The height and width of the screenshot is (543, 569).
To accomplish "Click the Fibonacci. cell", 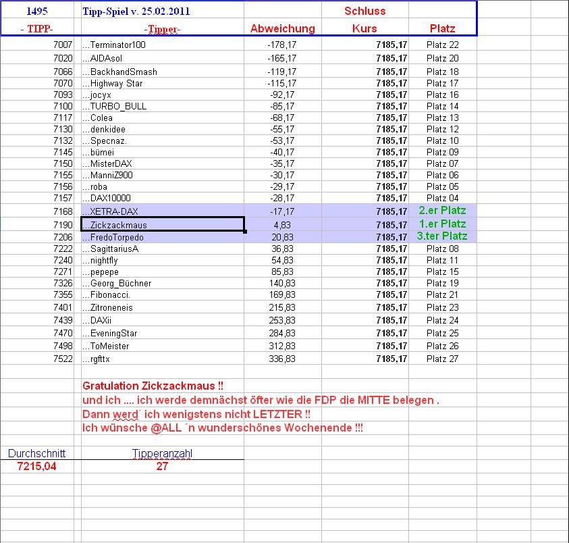I will 162,294.
